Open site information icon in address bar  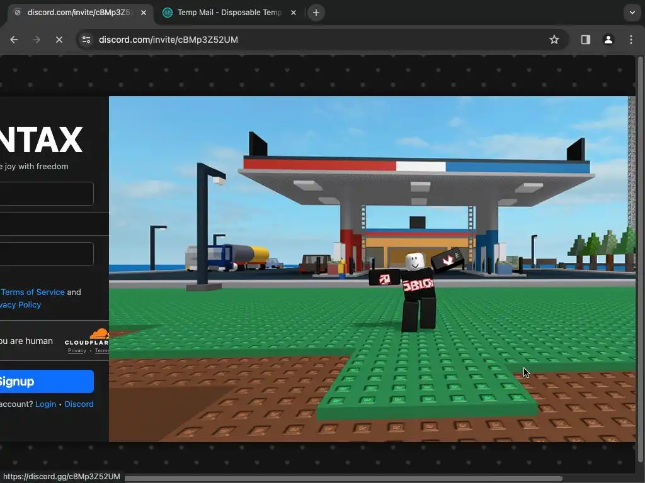pos(86,40)
